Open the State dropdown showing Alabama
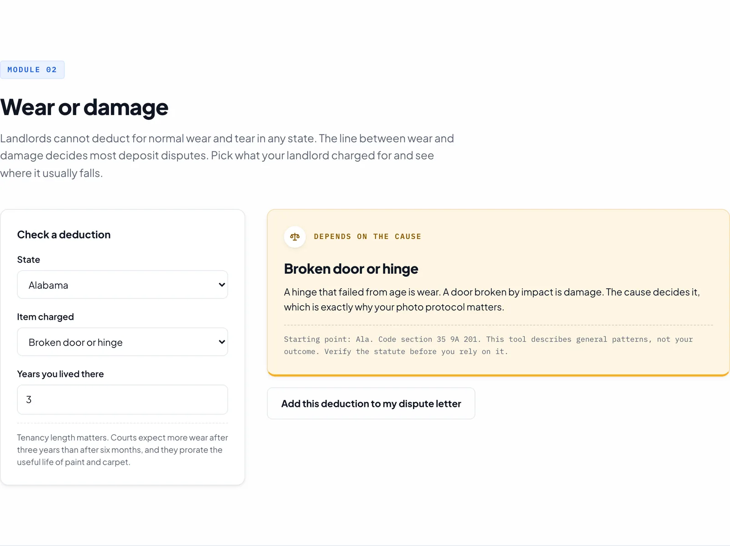 122,285
